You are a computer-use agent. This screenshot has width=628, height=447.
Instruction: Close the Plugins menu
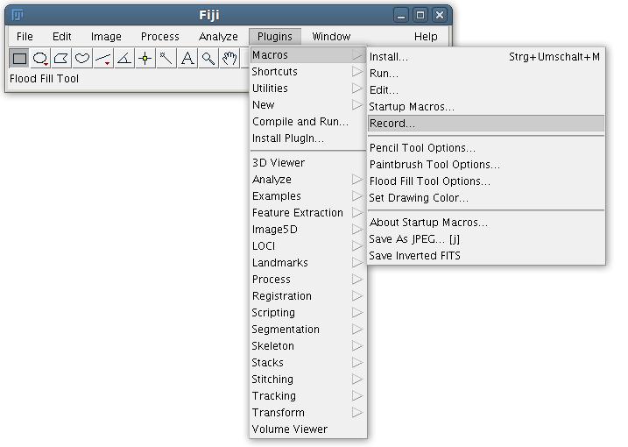coord(275,37)
